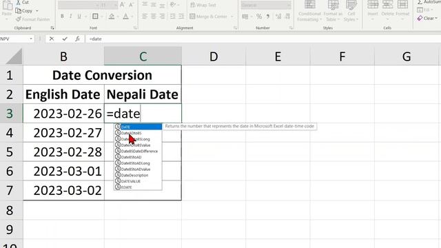Viewport: 441px width, 248px height.
Task: Decrease font size with smaller A
Action: click(131, 5)
